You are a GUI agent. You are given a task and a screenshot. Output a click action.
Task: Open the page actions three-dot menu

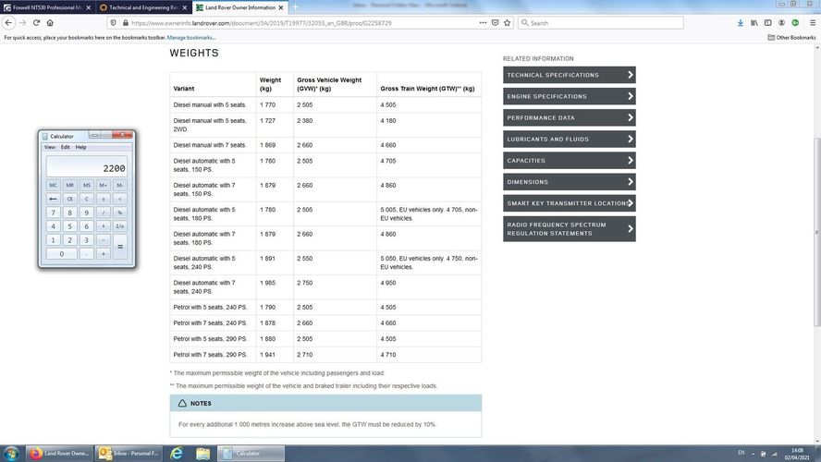pos(483,23)
